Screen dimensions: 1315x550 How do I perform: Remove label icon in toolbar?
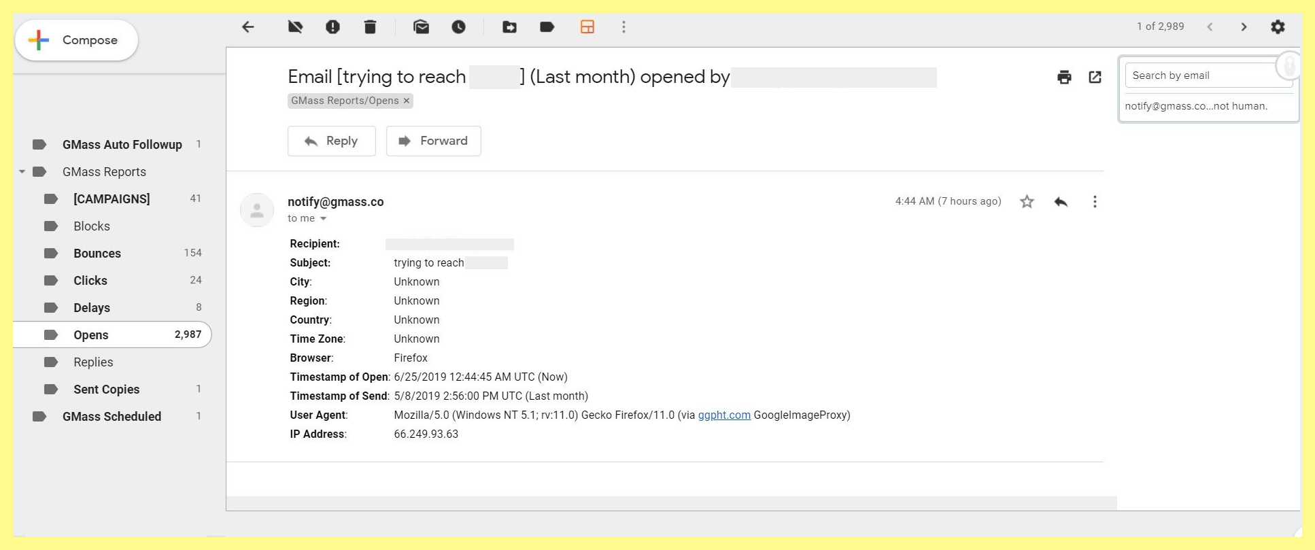coord(295,27)
